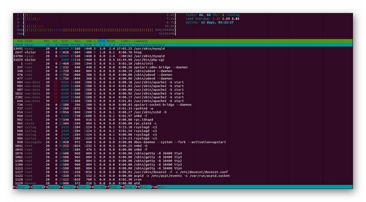The image size is (366, 202).
Task: Select rsyslogd process row PID 987
Action: pyautogui.click(x=183, y=127)
